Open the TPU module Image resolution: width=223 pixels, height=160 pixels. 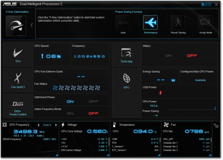pos(18,54)
